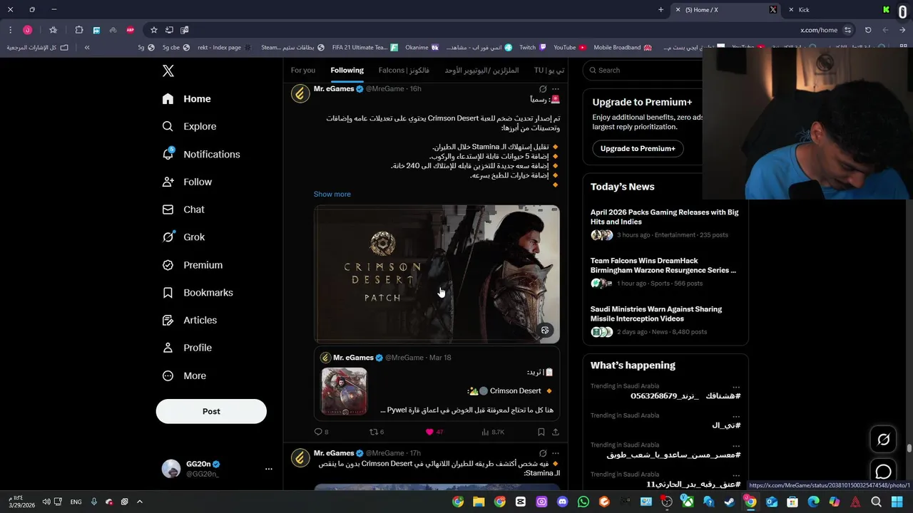View analytics showing 8.7K views
Viewport: 913px width, 513px height.
tap(493, 432)
